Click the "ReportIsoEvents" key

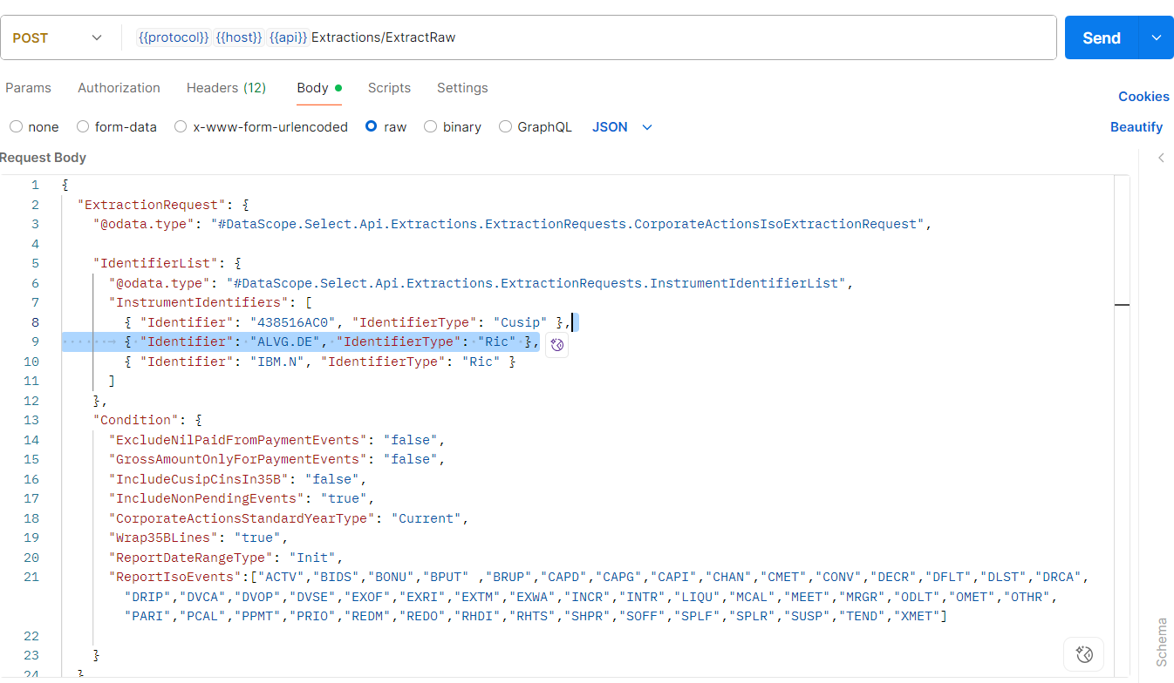[x=175, y=577]
